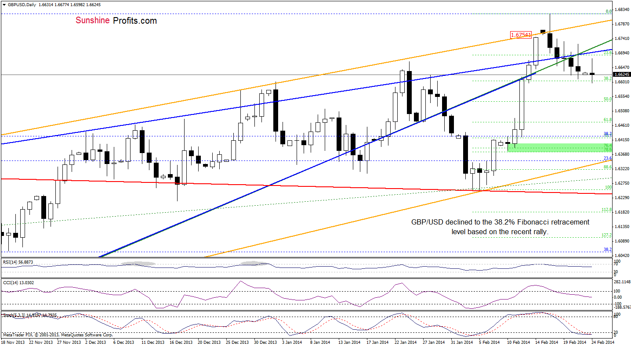Screen dimensions: 631x346
Task: Click the 2 Dec 2013 date label
Action: click(x=96, y=342)
